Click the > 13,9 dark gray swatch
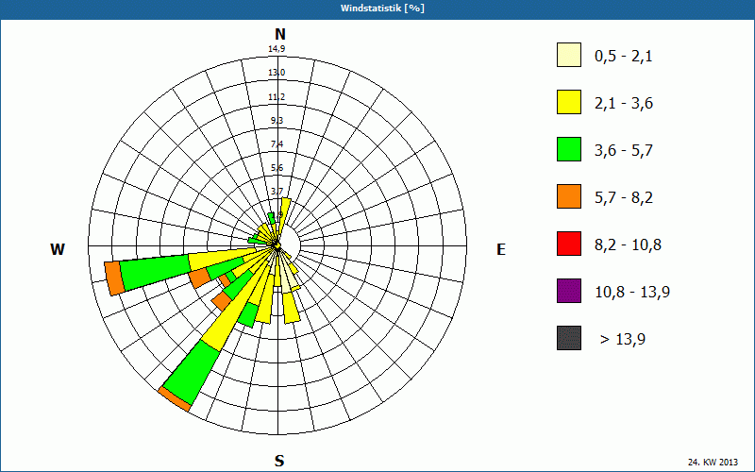This screenshot has height=472, width=755. click(569, 338)
